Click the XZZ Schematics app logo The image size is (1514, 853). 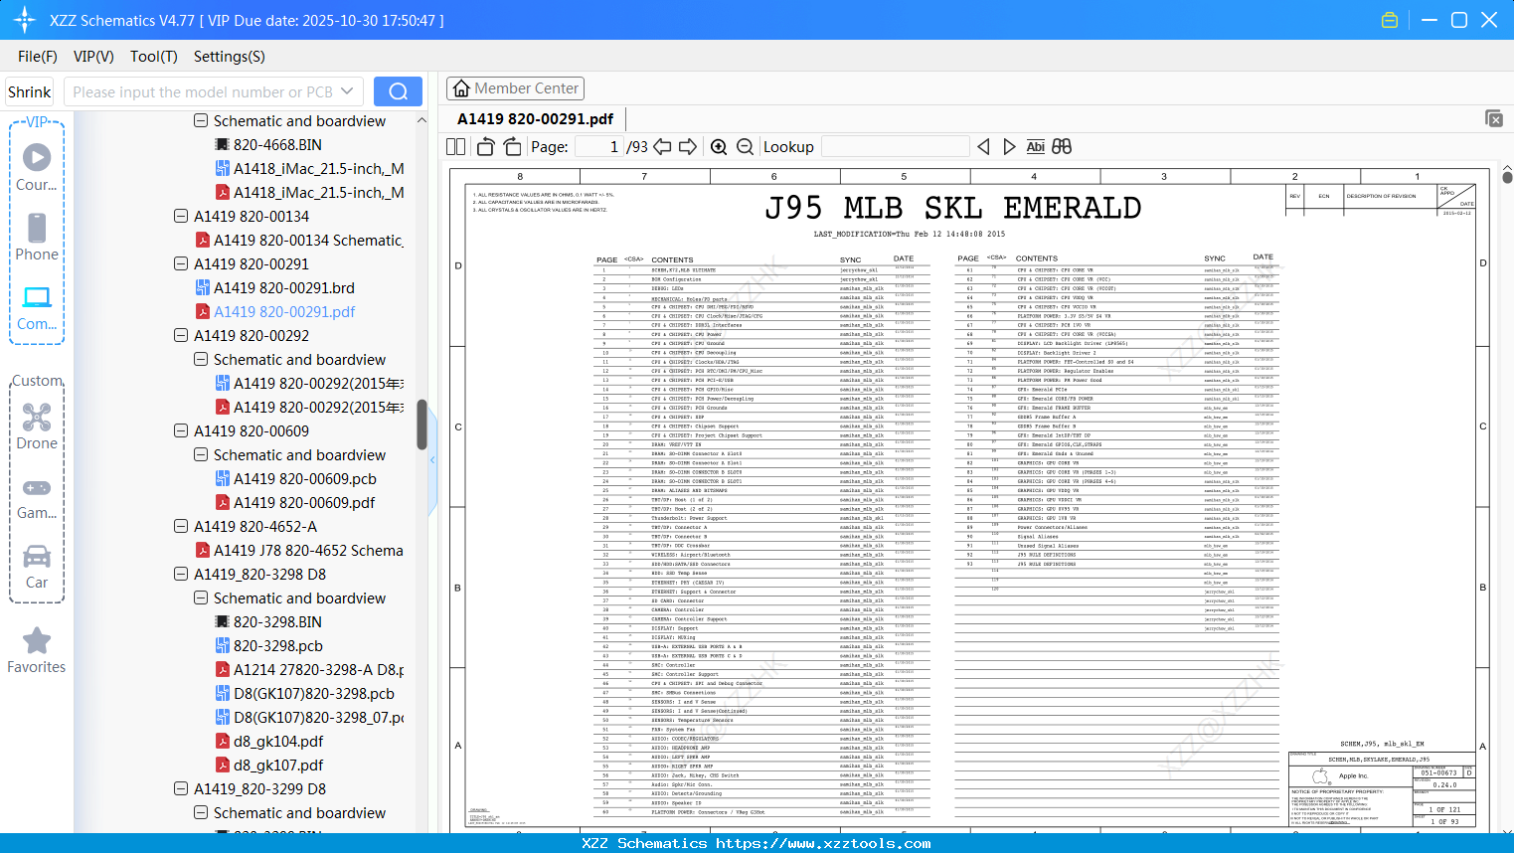[x=24, y=20]
